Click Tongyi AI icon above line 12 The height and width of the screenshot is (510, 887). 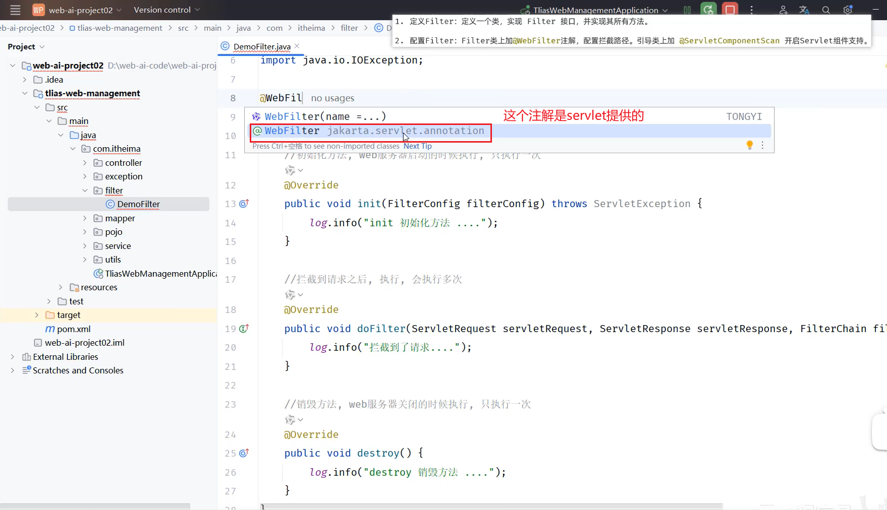[290, 170]
